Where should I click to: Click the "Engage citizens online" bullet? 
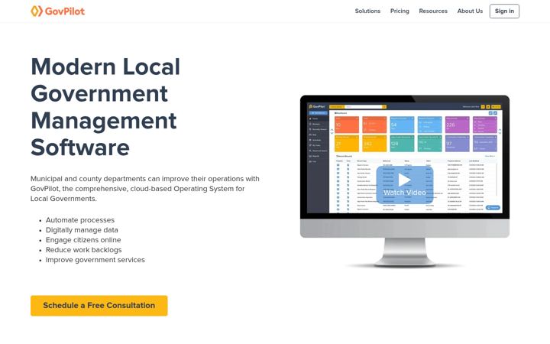(83, 240)
